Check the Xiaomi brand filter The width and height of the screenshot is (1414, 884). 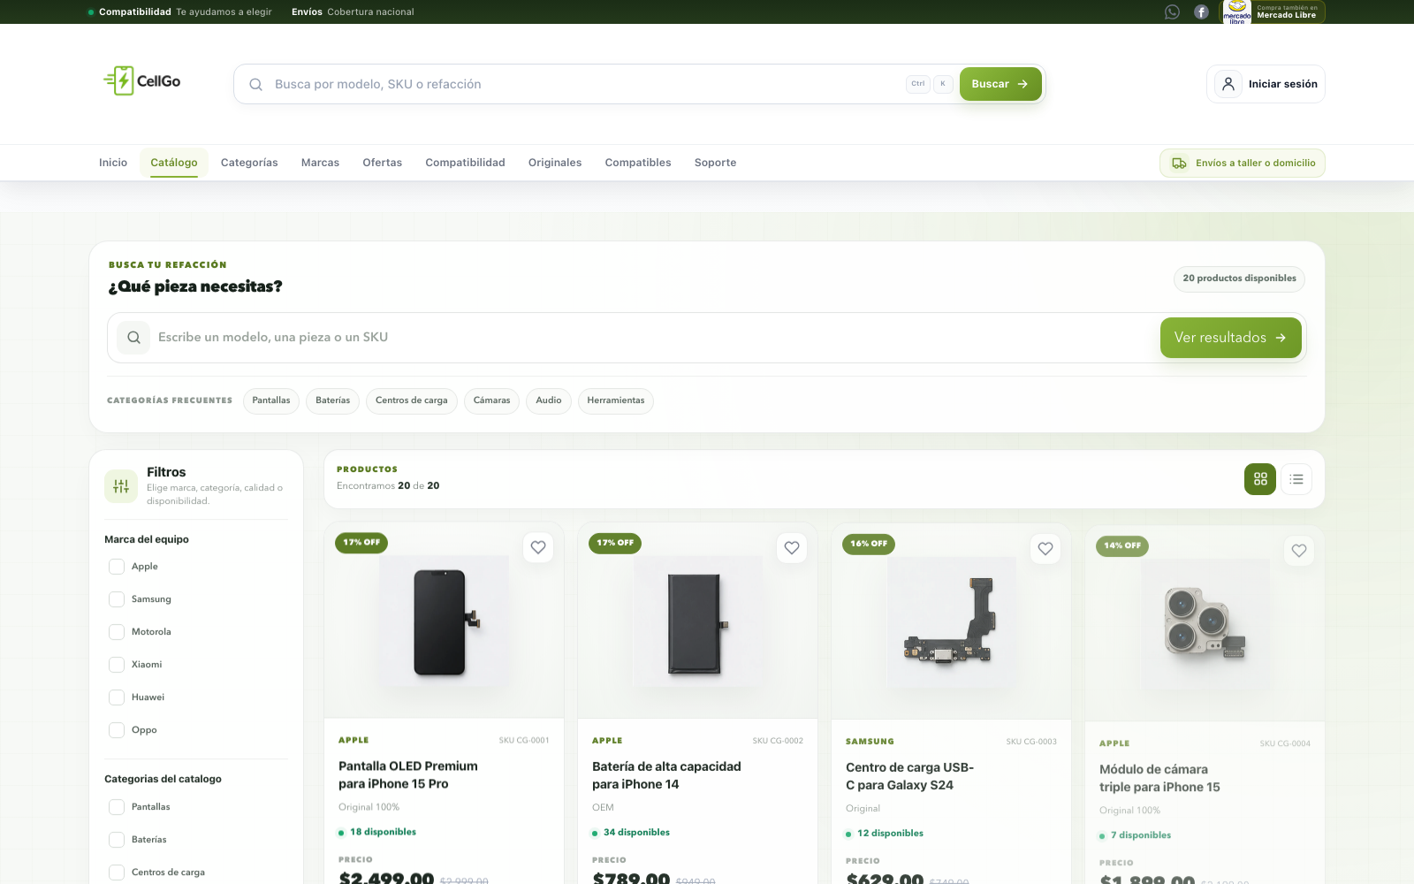click(117, 665)
